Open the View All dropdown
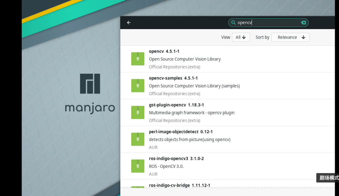The image size is (339, 196). 241,37
